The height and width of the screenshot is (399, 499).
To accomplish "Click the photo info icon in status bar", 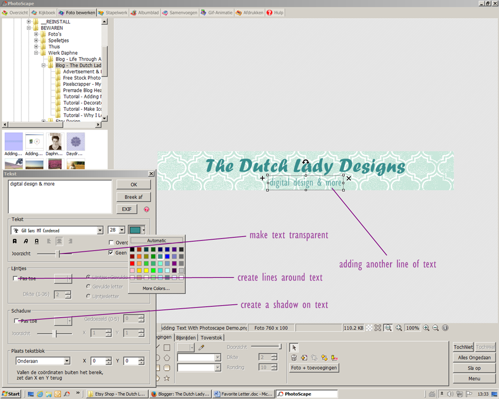I will coord(445,328).
